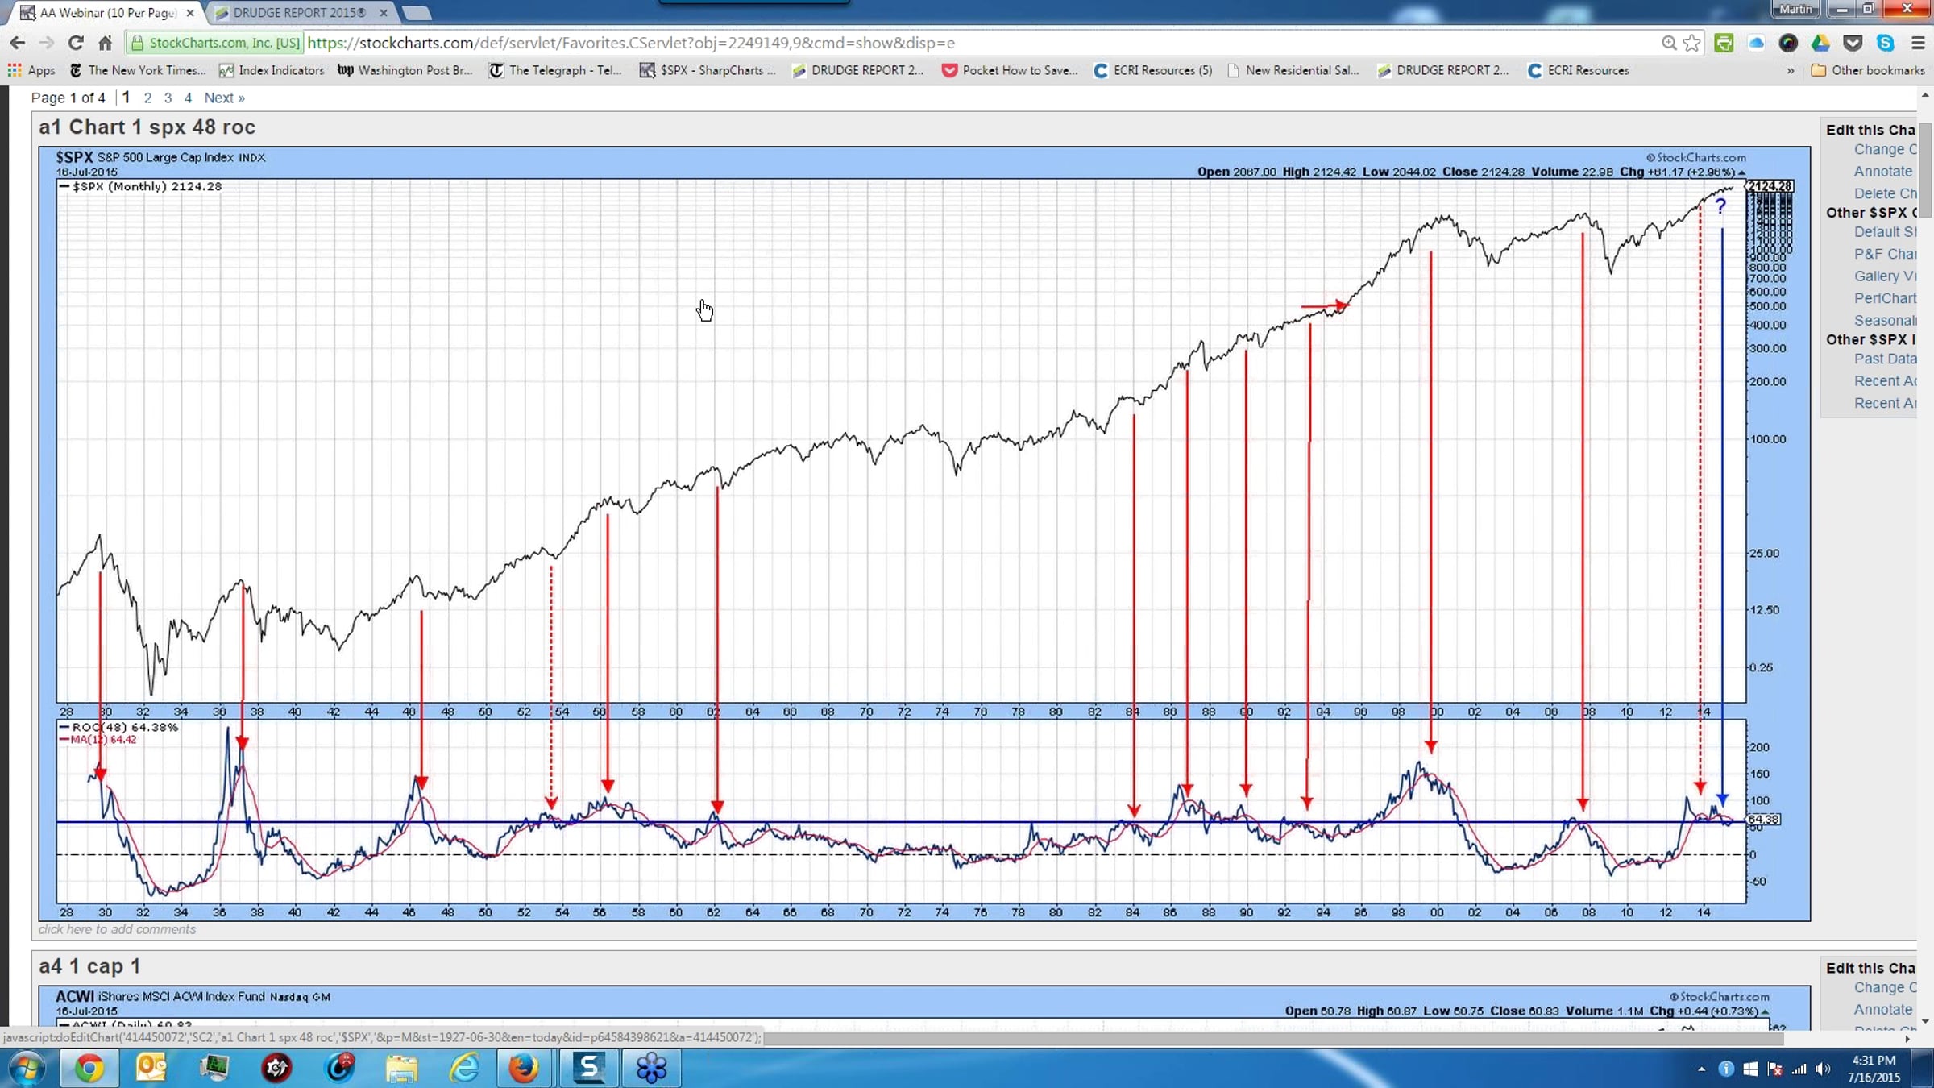Viewport: 1934px width, 1088px height.
Task: Open the Index Indicators bookmark
Action: 272,70
